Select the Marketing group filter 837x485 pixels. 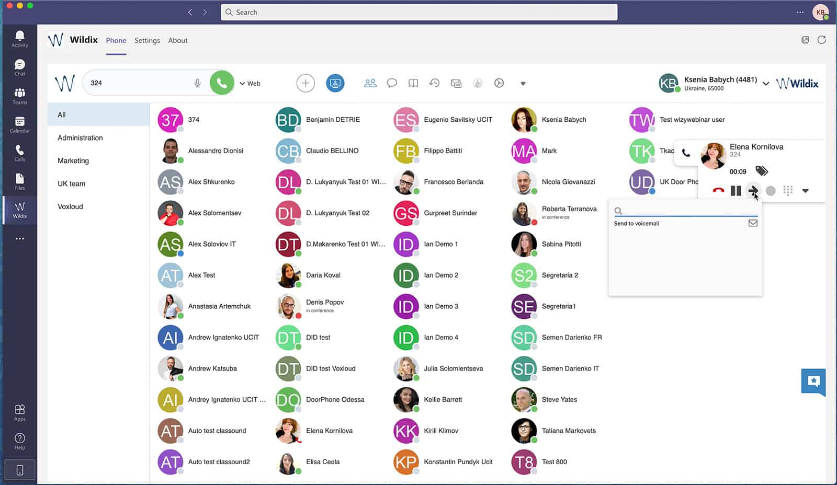(x=73, y=160)
